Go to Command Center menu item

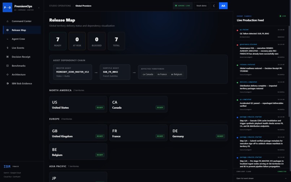[22, 21]
